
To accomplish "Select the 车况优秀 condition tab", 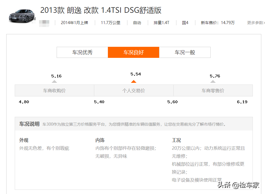I will pos(82,52).
